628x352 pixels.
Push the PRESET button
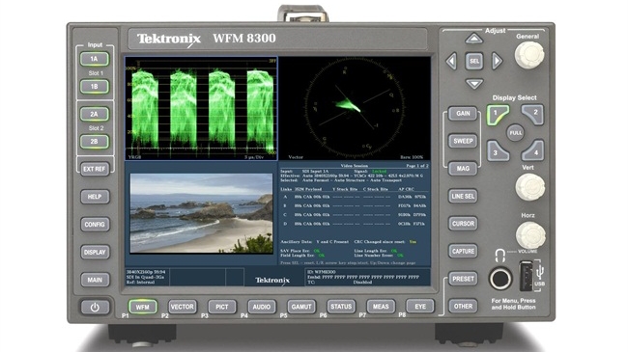[463, 279]
